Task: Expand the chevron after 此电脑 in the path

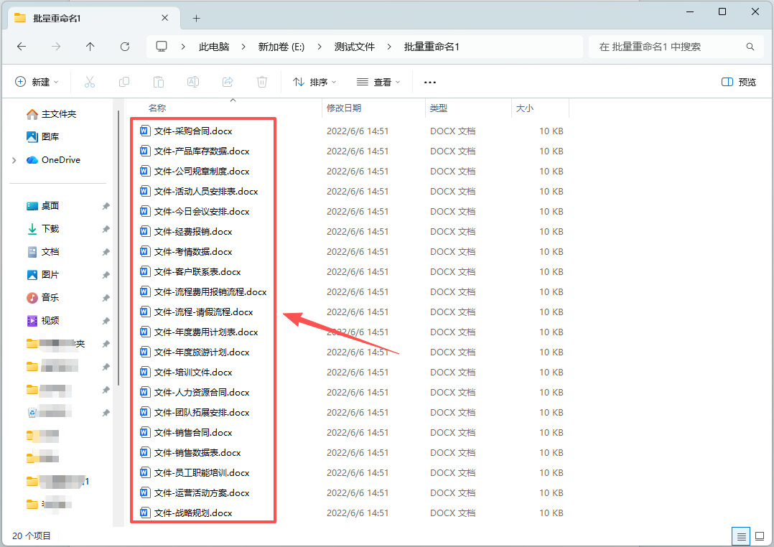Action: (243, 47)
